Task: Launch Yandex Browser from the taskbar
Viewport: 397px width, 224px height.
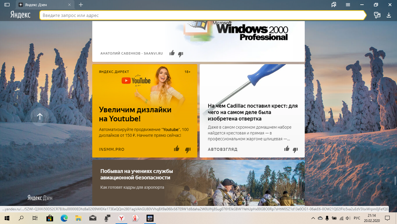Action: pos(121,218)
